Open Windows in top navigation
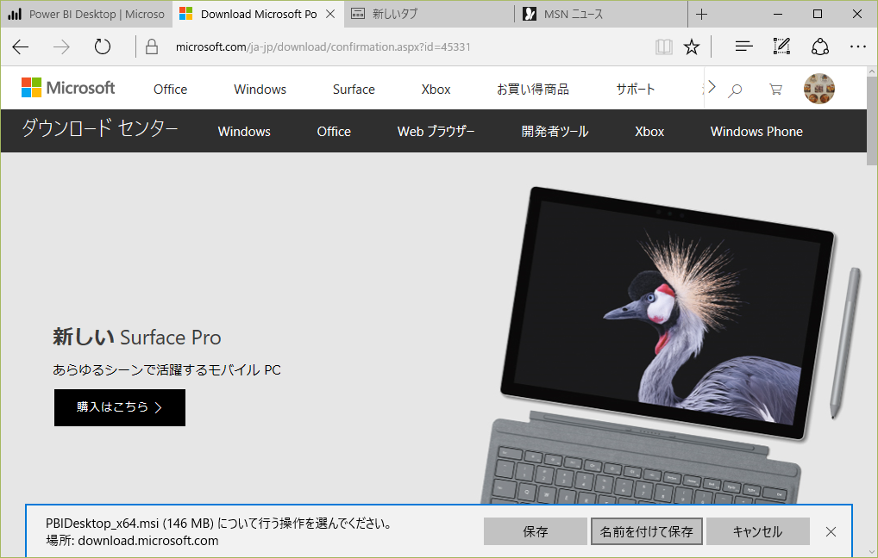Image resolution: width=878 pixels, height=558 pixels. click(x=260, y=90)
